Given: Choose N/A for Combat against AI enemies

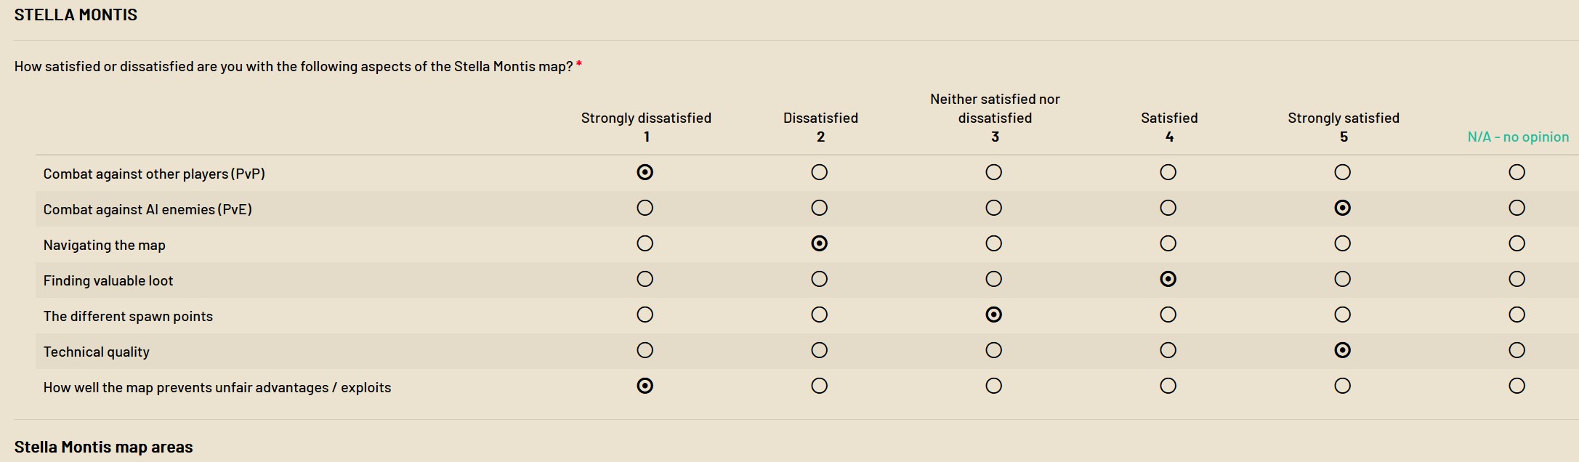Looking at the screenshot, I should (x=1517, y=208).
